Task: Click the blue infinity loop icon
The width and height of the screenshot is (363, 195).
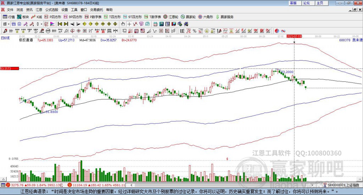Action: click(x=283, y=31)
